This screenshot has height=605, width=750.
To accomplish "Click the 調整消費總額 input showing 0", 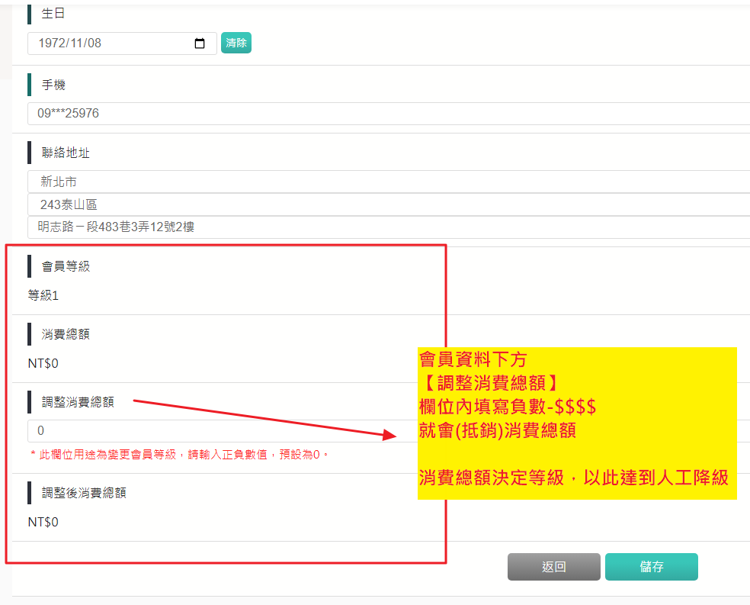I will (223, 431).
